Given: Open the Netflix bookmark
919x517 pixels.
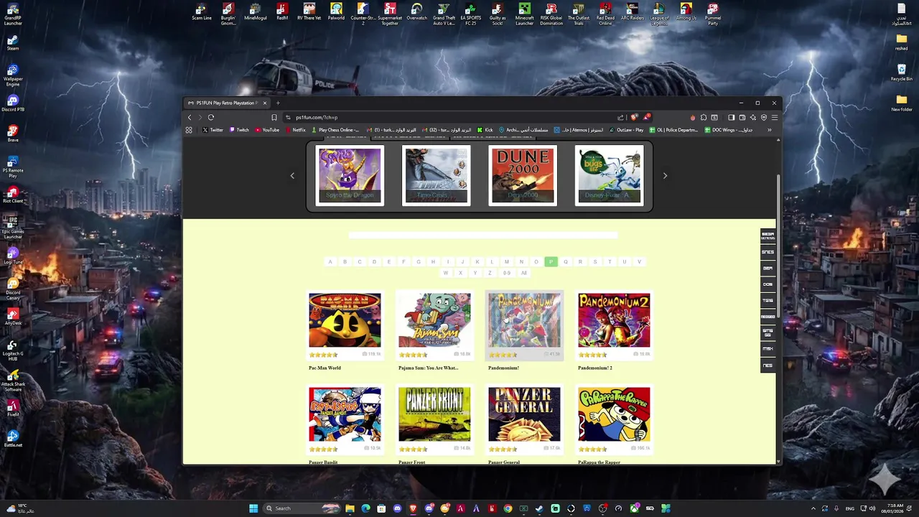Looking at the screenshot, I should coord(295,130).
